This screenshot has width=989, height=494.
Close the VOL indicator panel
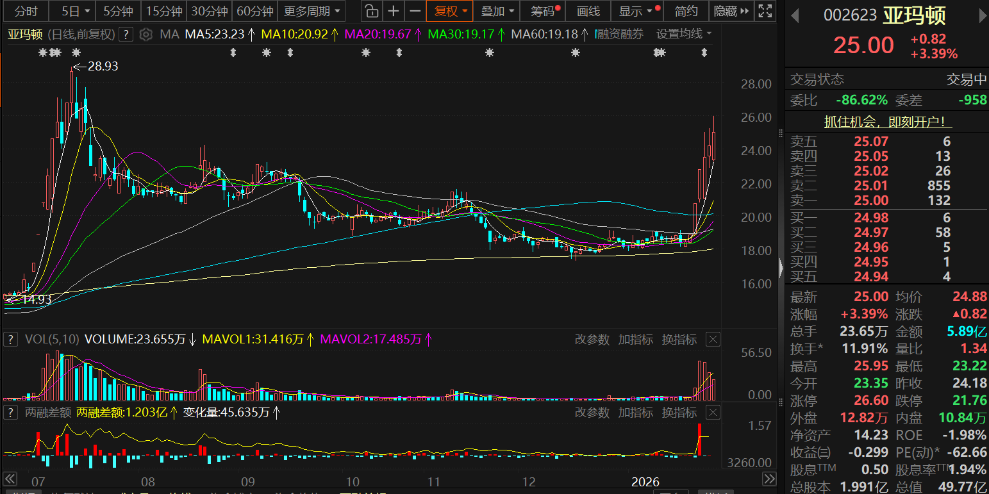pyautogui.click(x=713, y=340)
